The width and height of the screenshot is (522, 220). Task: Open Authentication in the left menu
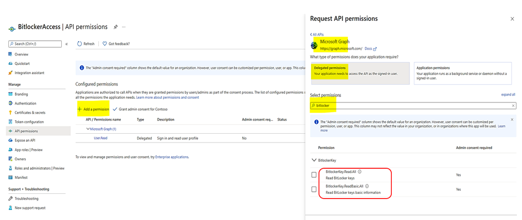[x=26, y=103]
